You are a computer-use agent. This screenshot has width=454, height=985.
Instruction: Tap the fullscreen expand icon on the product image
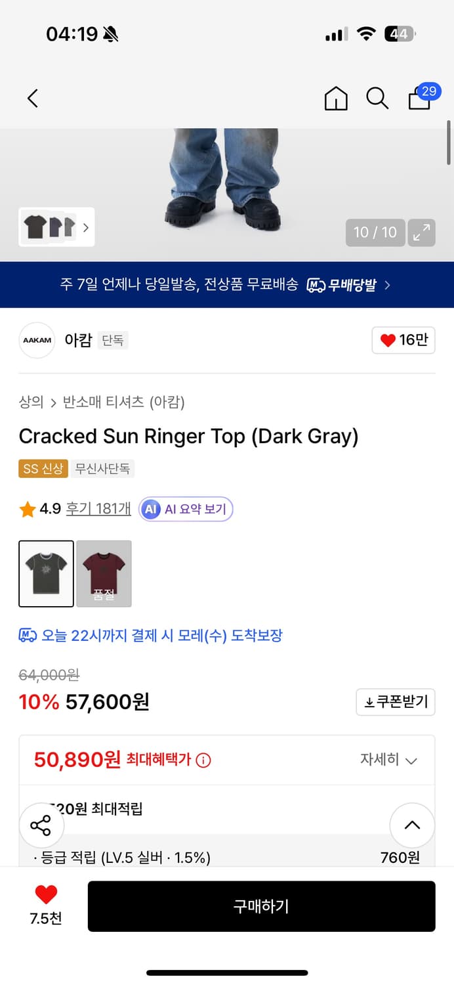tap(421, 232)
